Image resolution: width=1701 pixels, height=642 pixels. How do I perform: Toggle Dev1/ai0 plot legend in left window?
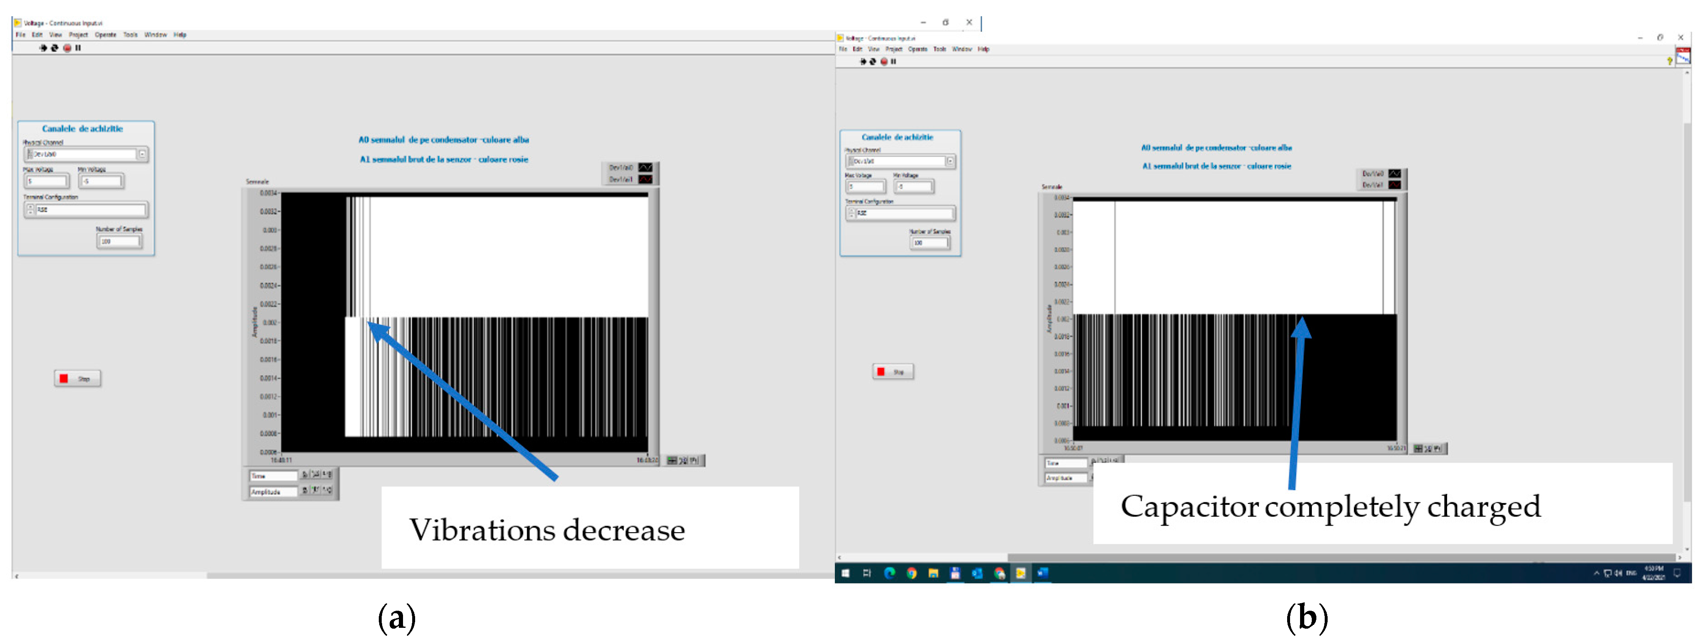644,168
